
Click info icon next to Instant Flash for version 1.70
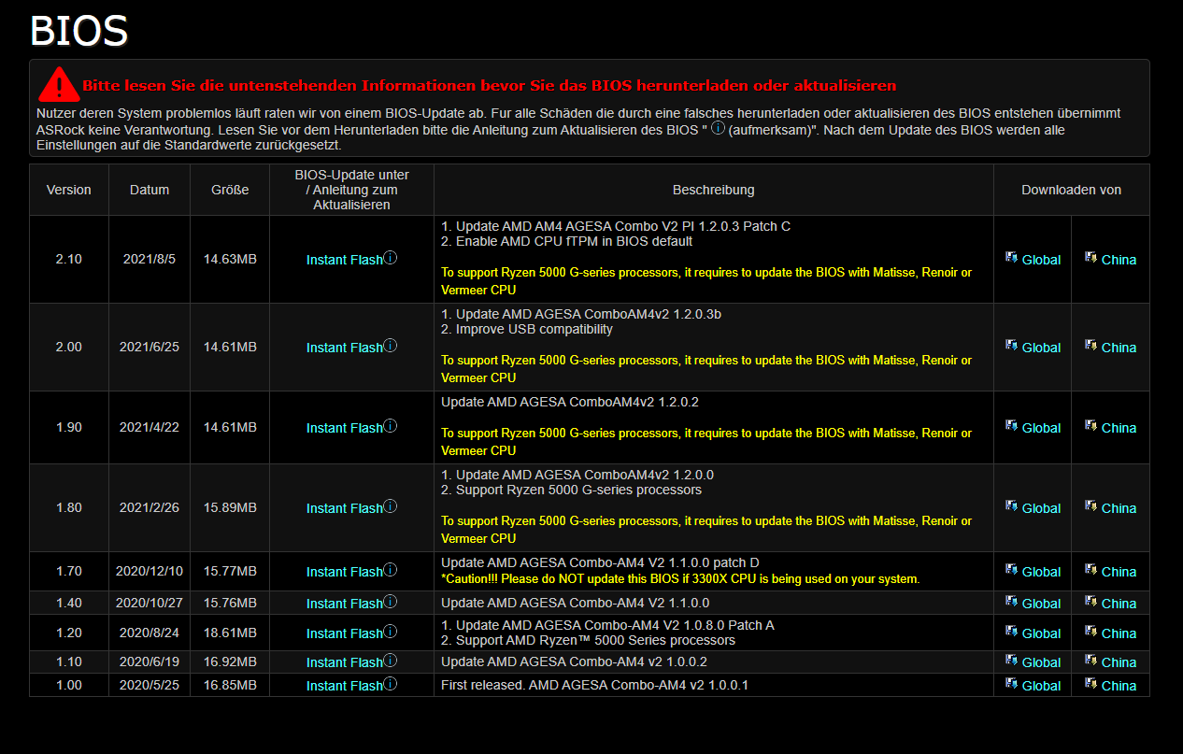point(391,570)
